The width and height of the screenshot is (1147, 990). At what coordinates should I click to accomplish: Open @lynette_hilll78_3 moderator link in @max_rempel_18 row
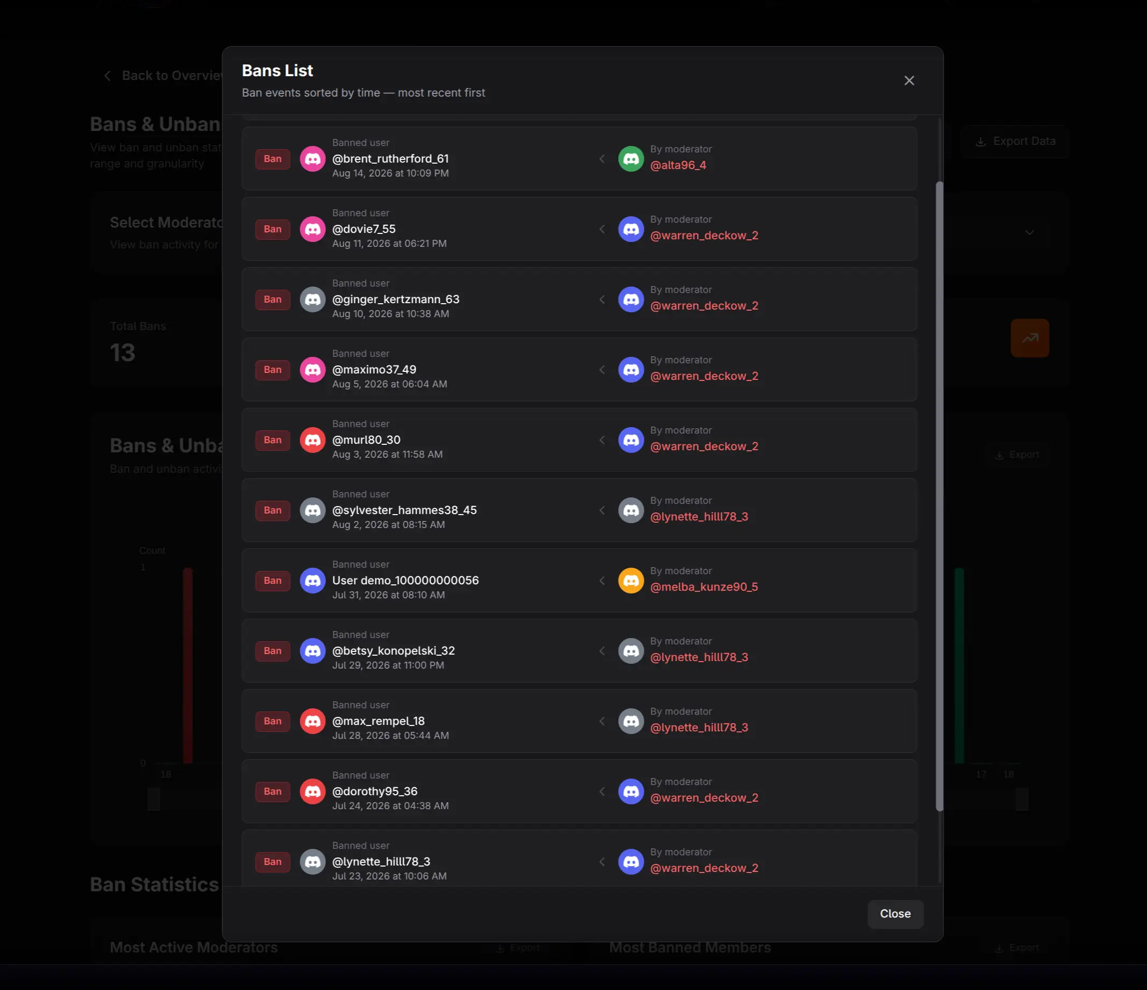699,727
